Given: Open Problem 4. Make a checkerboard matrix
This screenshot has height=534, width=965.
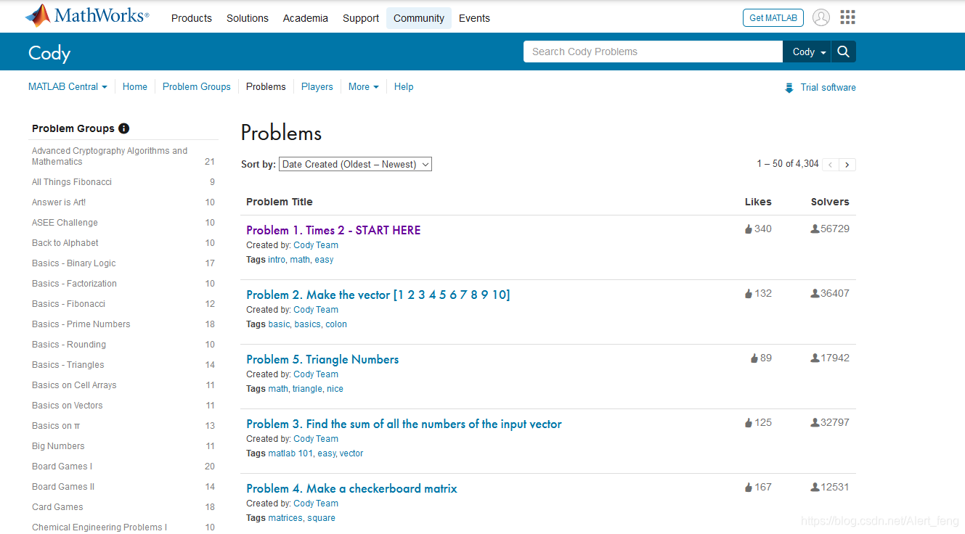Looking at the screenshot, I should [x=351, y=488].
